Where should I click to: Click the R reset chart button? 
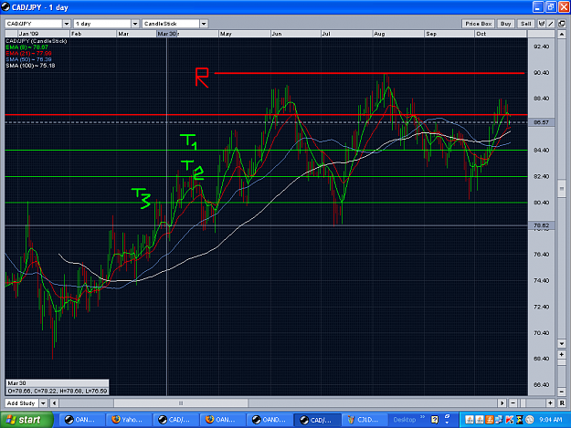562,403
